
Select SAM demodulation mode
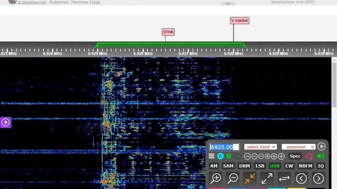(x=228, y=166)
